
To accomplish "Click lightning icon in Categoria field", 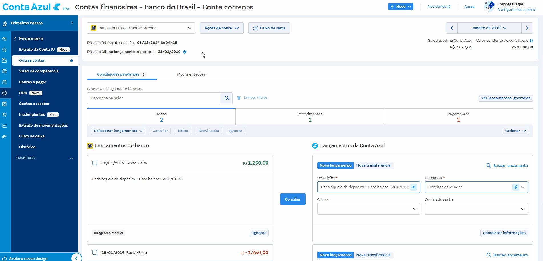I will 516,187.
